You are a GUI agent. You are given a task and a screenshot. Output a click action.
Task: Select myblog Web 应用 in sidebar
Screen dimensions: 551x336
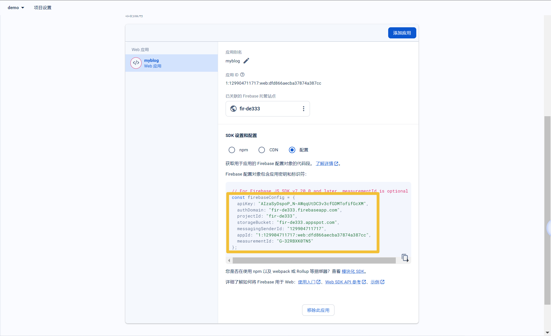pos(171,63)
